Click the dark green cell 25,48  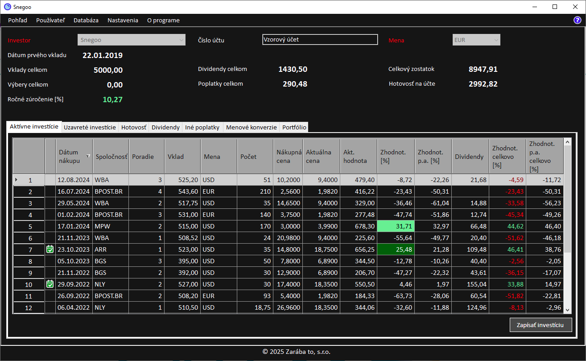click(x=396, y=249)
